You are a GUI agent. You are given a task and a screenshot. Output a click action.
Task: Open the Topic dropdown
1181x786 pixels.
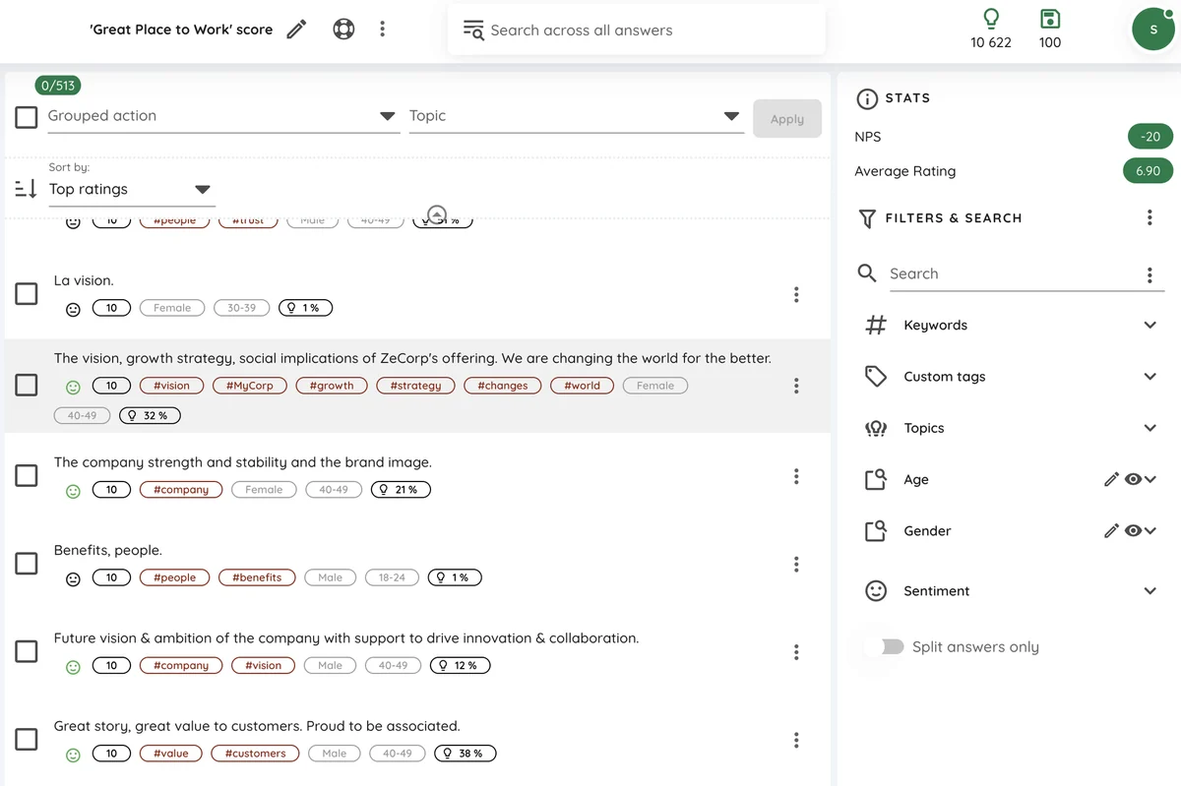[x=575, y=116]
